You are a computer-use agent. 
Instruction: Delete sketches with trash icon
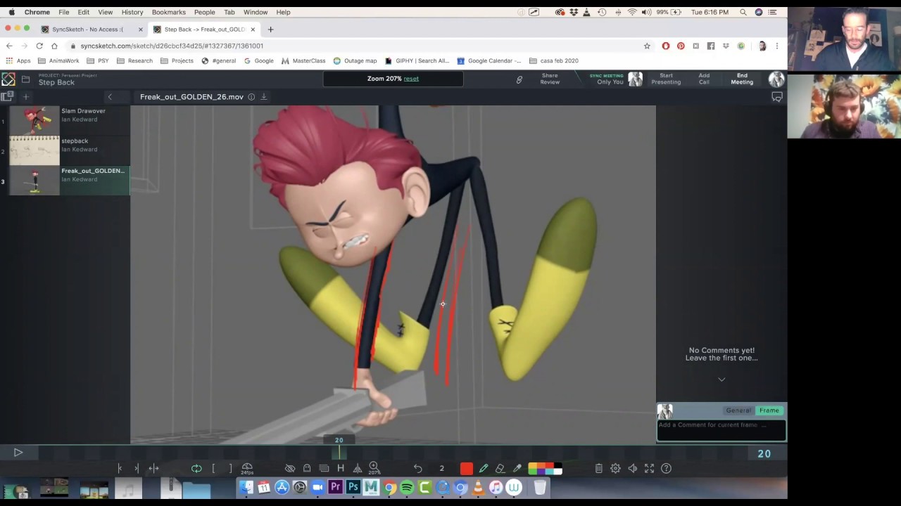click(x=598, y=468)
